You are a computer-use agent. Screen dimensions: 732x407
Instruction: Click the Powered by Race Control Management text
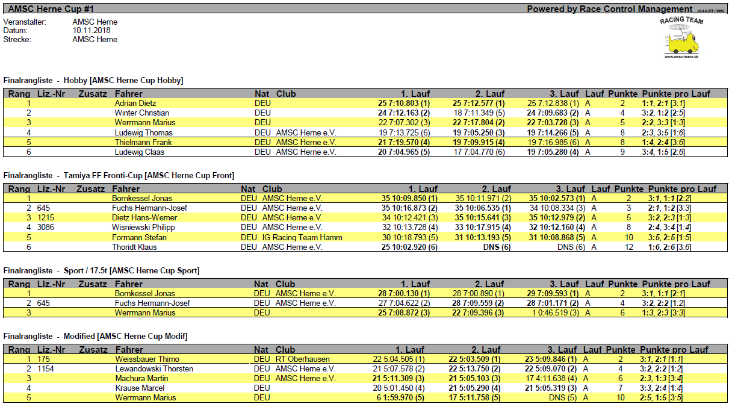(x=609, y=9)
